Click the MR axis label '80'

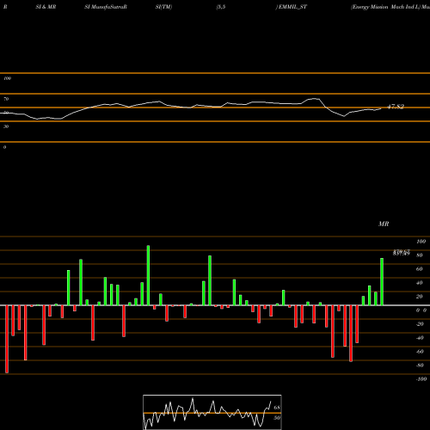420,255
